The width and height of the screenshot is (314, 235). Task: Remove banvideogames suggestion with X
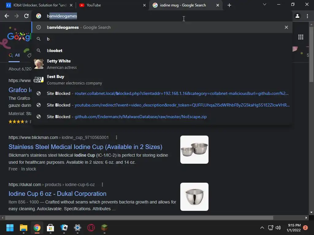click(x=286, y=27)
